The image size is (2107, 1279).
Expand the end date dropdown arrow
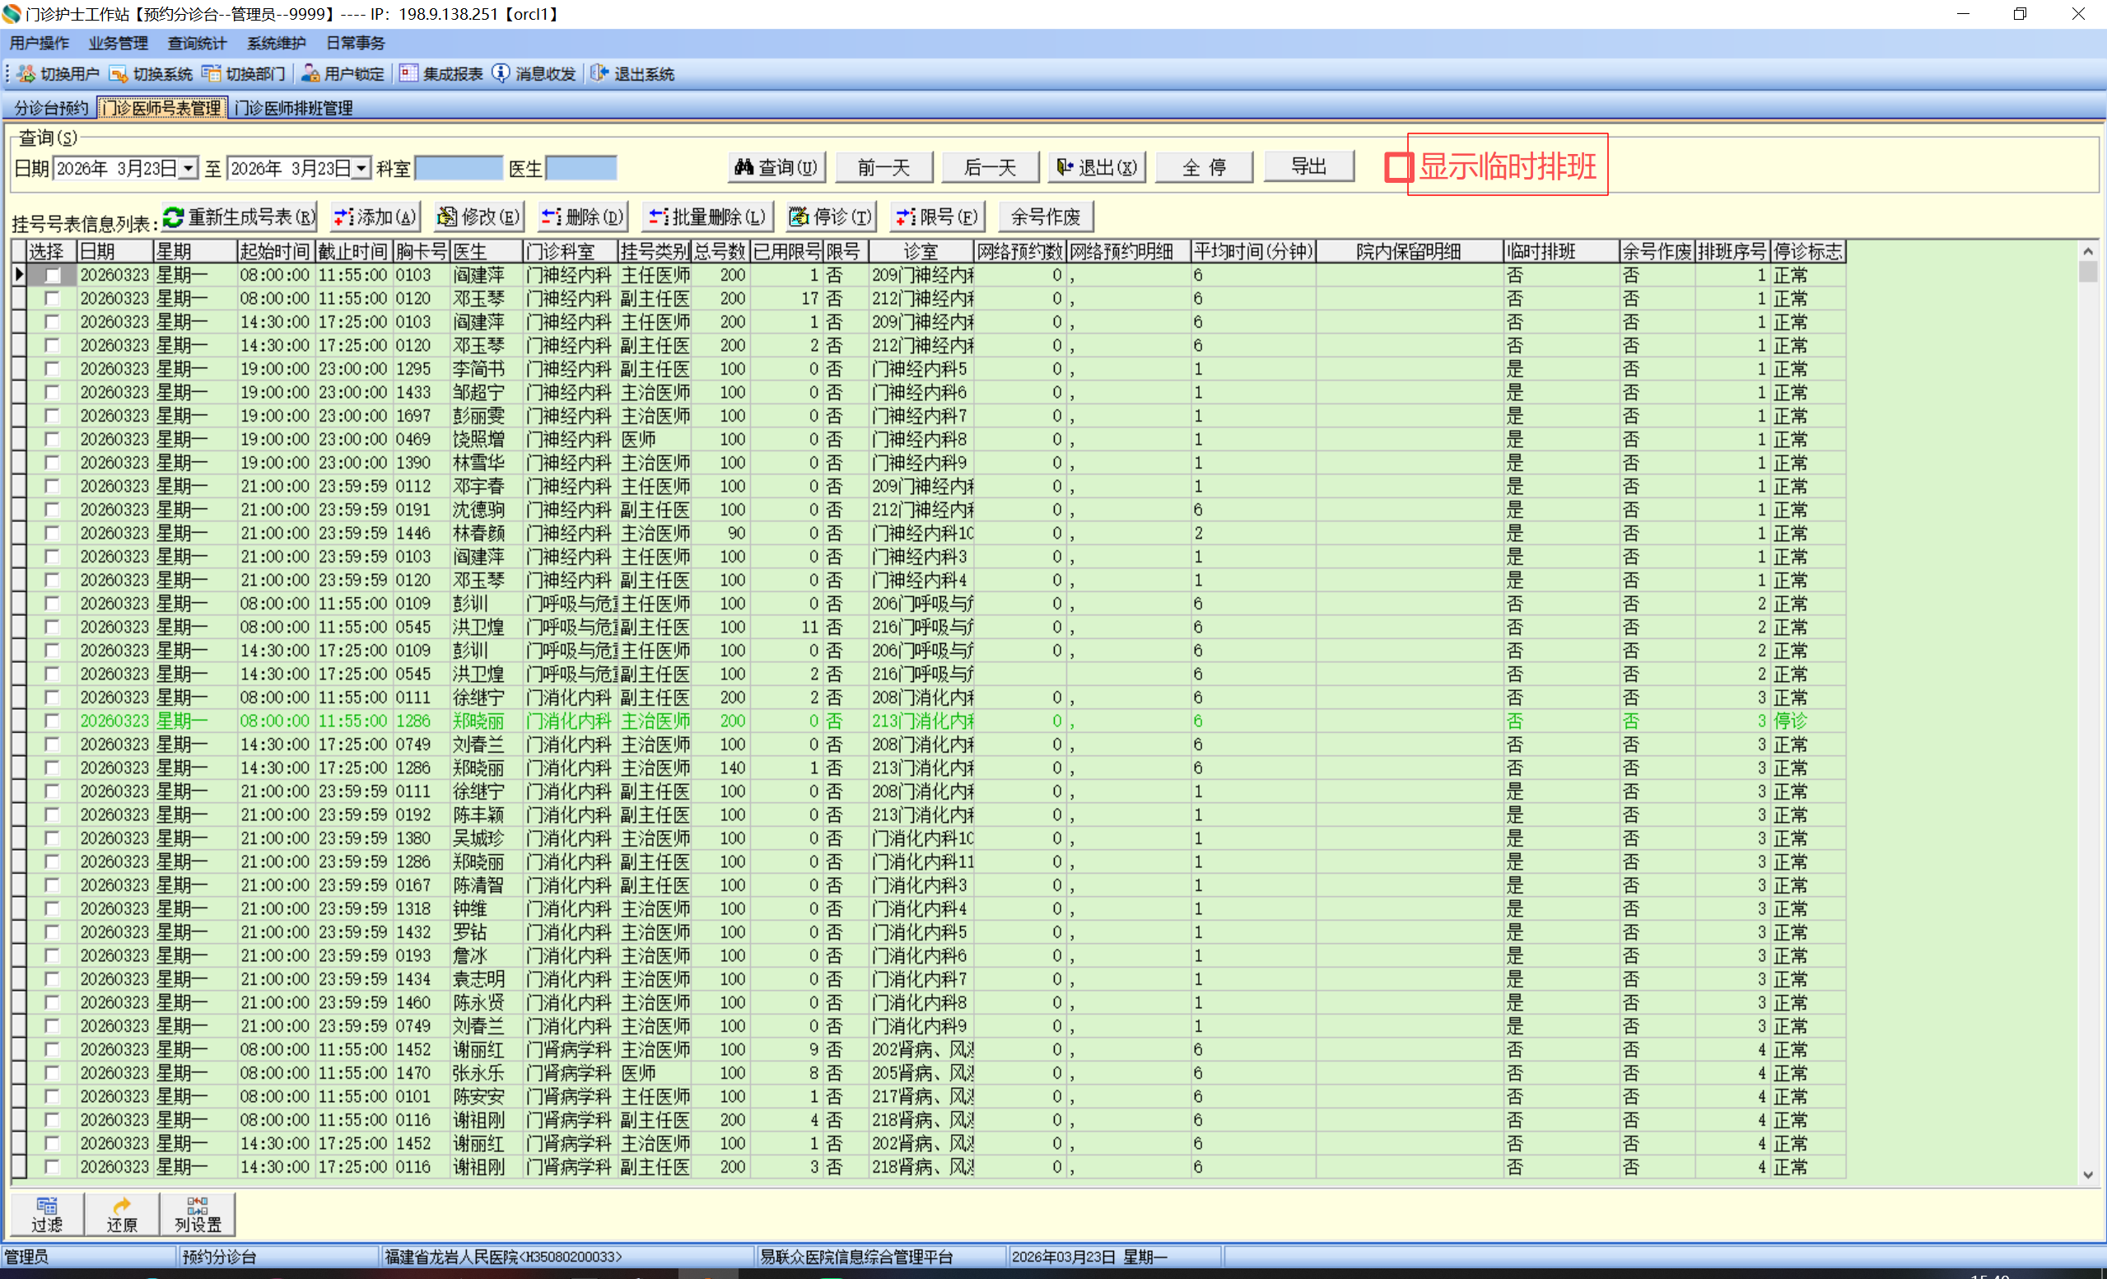361,168
